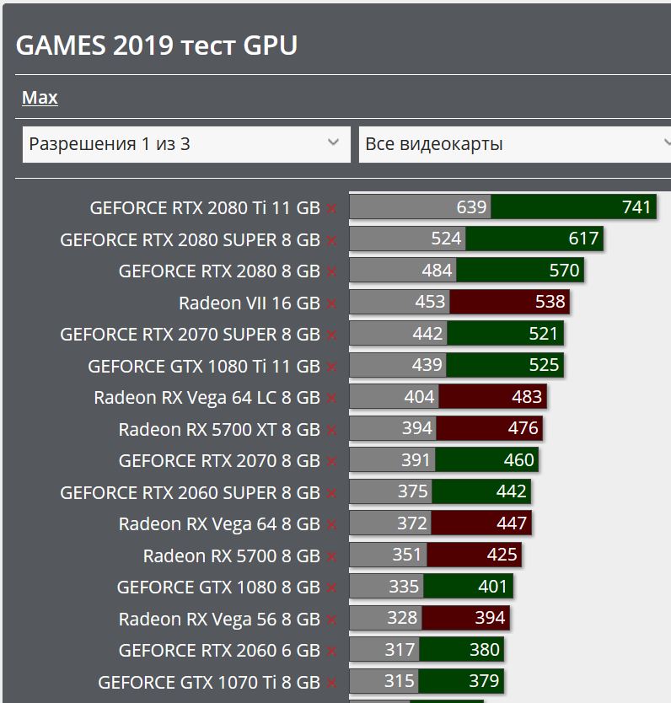This screenshot has width=671, height=703.
Task: Select the GEFORCE RTX 2070 SUPER 8 GB label
Action: tap(190, 335)
